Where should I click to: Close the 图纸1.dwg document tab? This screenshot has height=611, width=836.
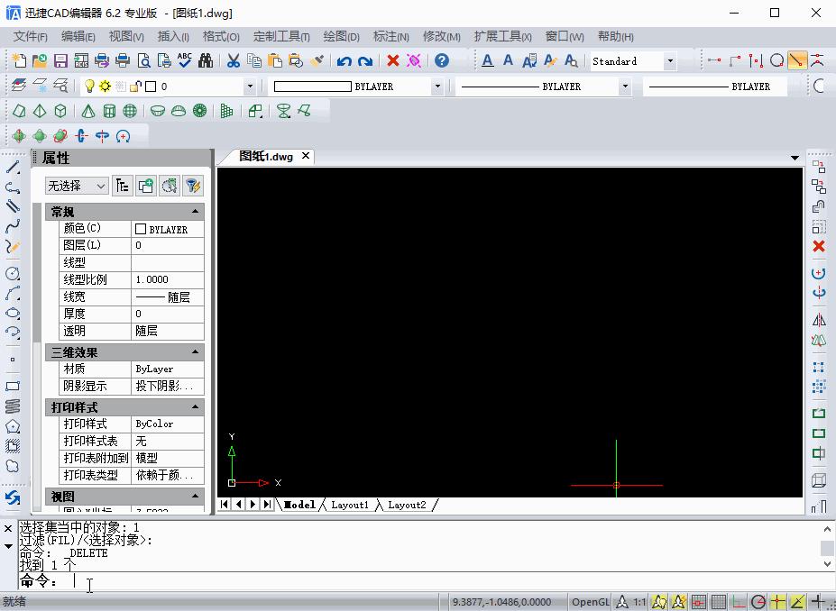pos(306,156)
